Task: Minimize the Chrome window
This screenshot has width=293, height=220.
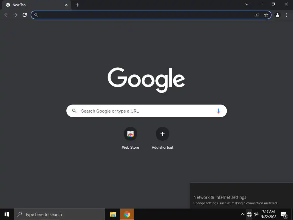Action: click(260, 4)
